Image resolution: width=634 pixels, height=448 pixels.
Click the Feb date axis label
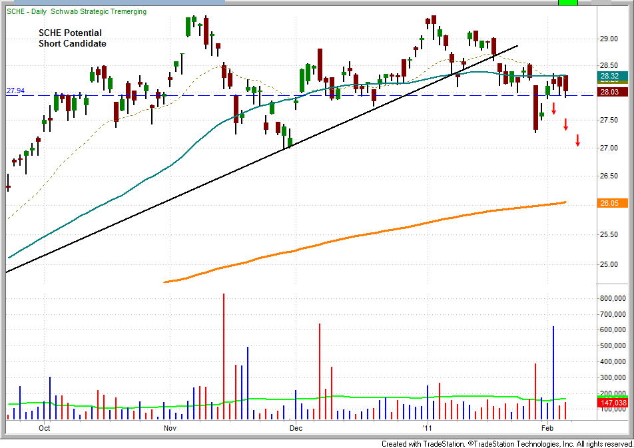coord(547,428)
